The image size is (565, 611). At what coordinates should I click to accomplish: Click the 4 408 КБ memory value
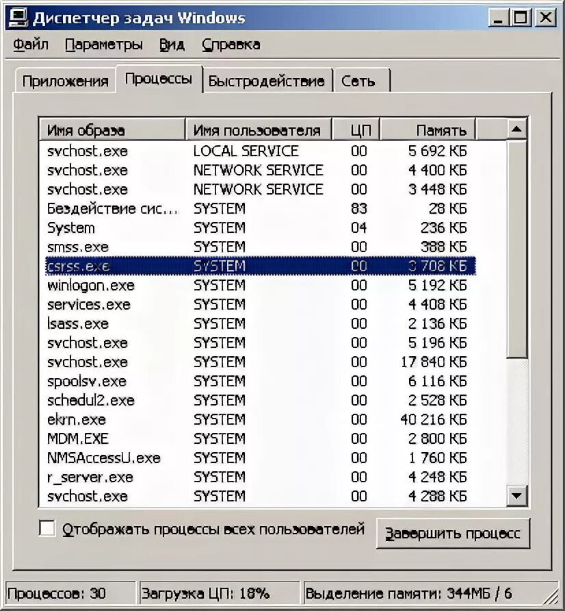pyautogui.click(x=437, y=304)
